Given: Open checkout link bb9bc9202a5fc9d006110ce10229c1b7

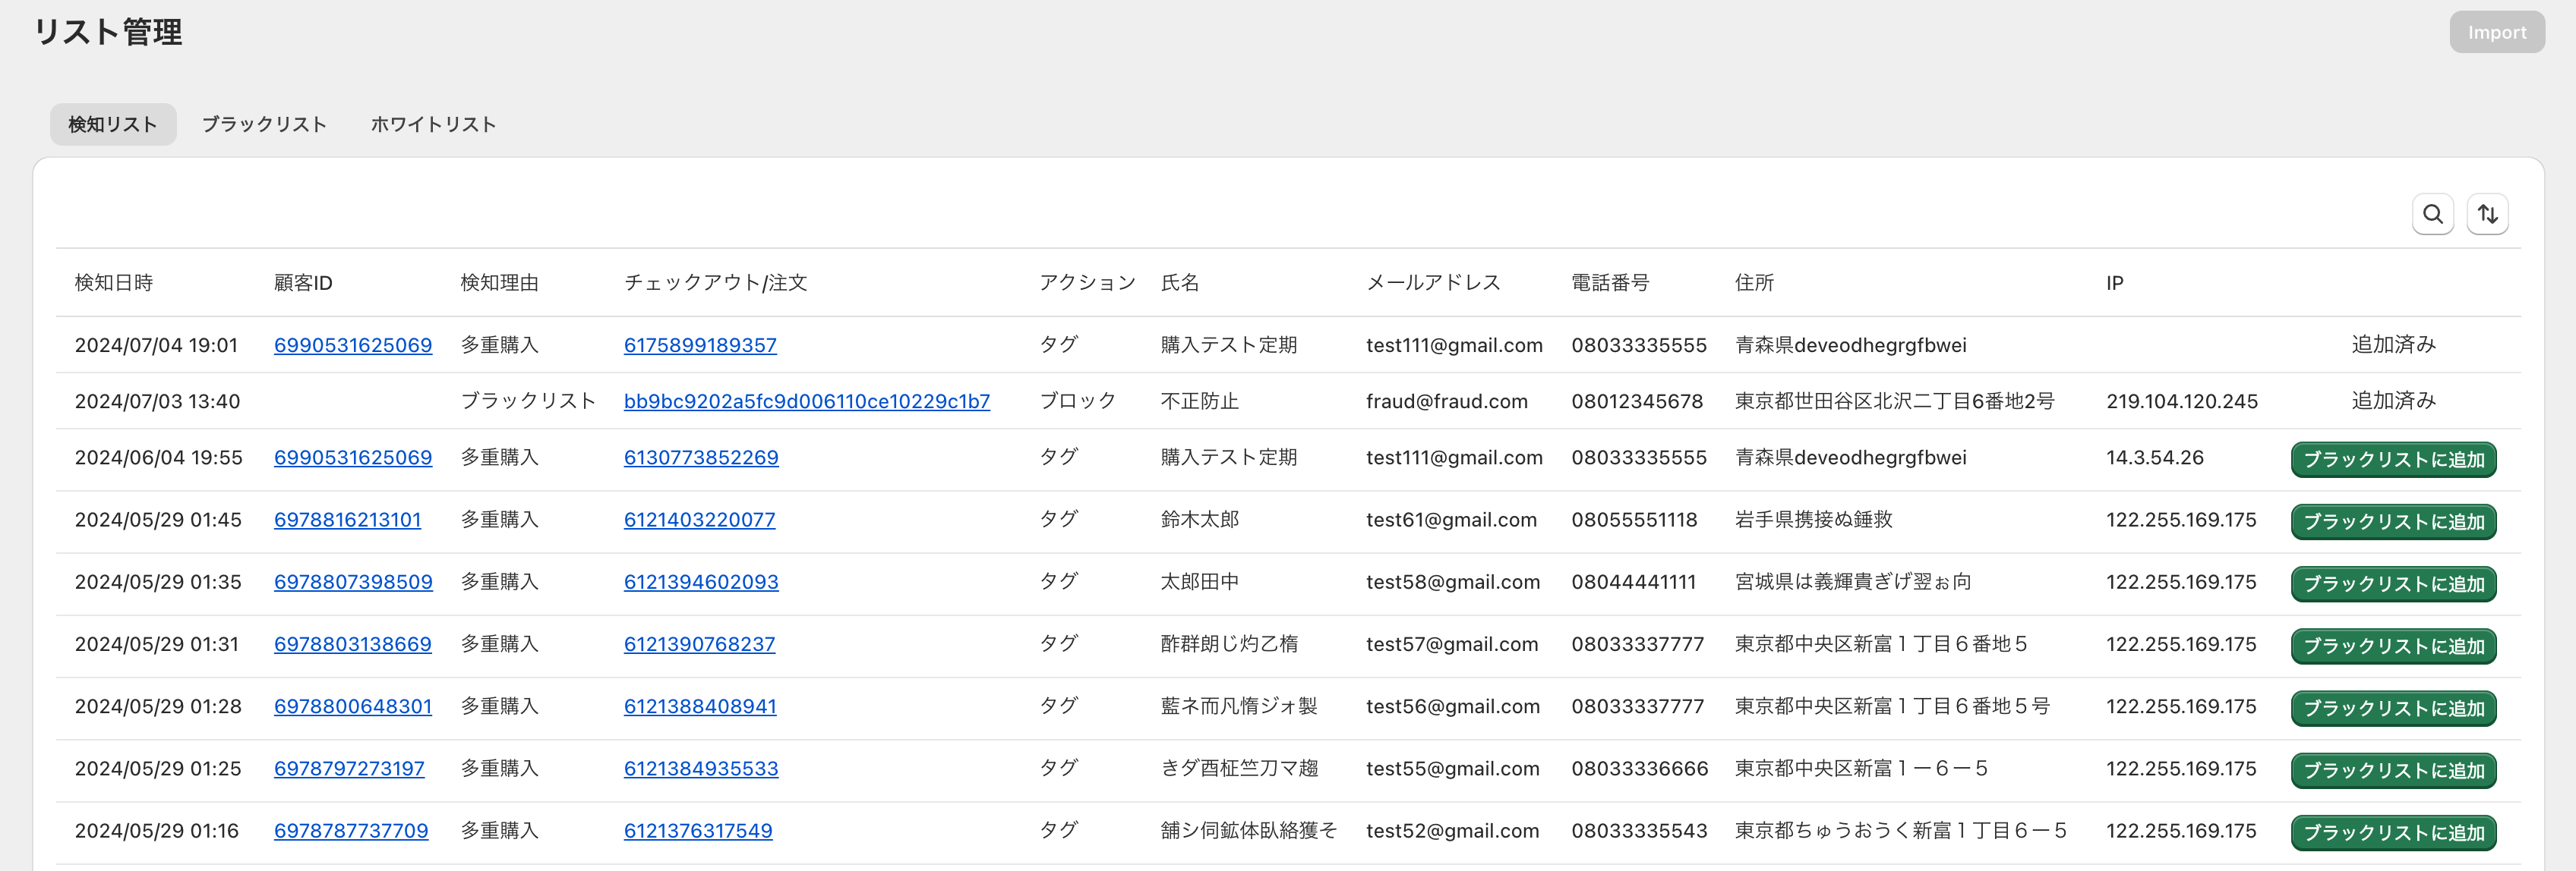Looking at the screenshot, I should pos(806,401).
